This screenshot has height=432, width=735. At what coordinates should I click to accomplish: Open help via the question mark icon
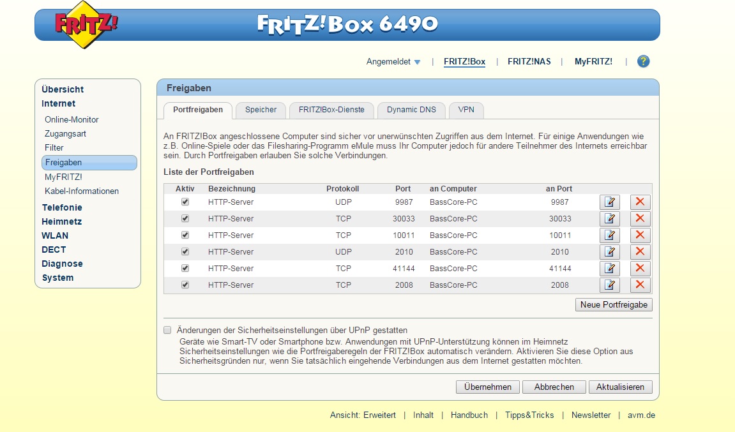[643, 61]
